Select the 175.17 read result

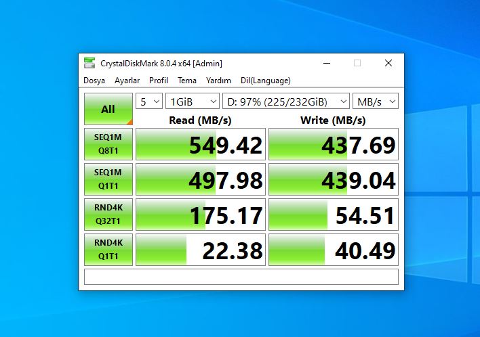tap(201, 215)
